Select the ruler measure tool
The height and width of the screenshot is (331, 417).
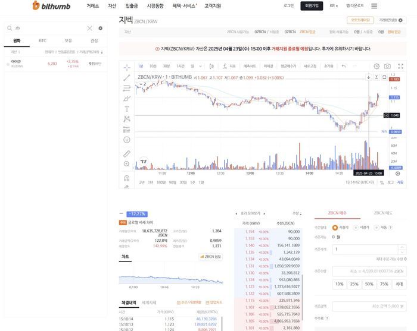coord(127,153)
